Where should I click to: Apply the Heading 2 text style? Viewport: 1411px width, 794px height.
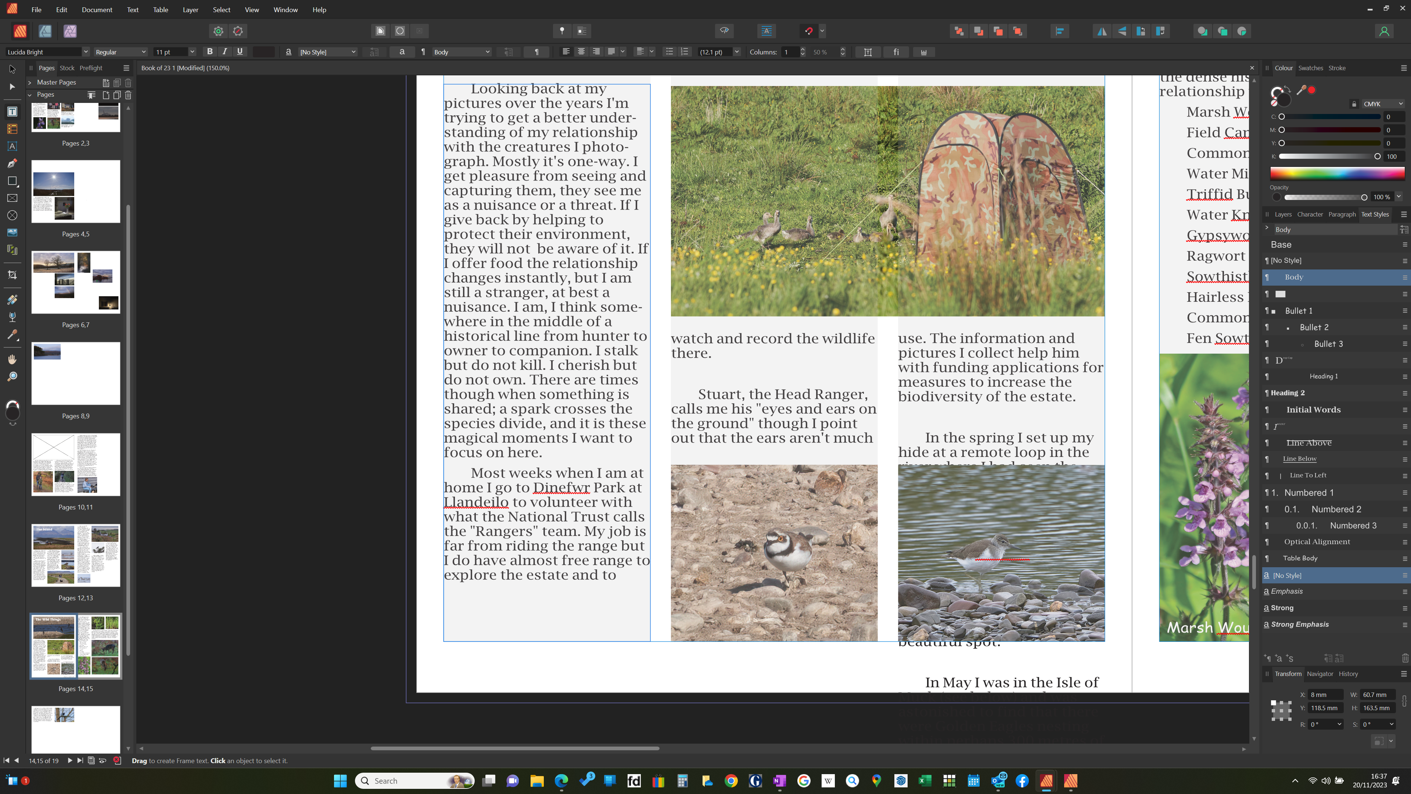click(x=1287, y=393)
